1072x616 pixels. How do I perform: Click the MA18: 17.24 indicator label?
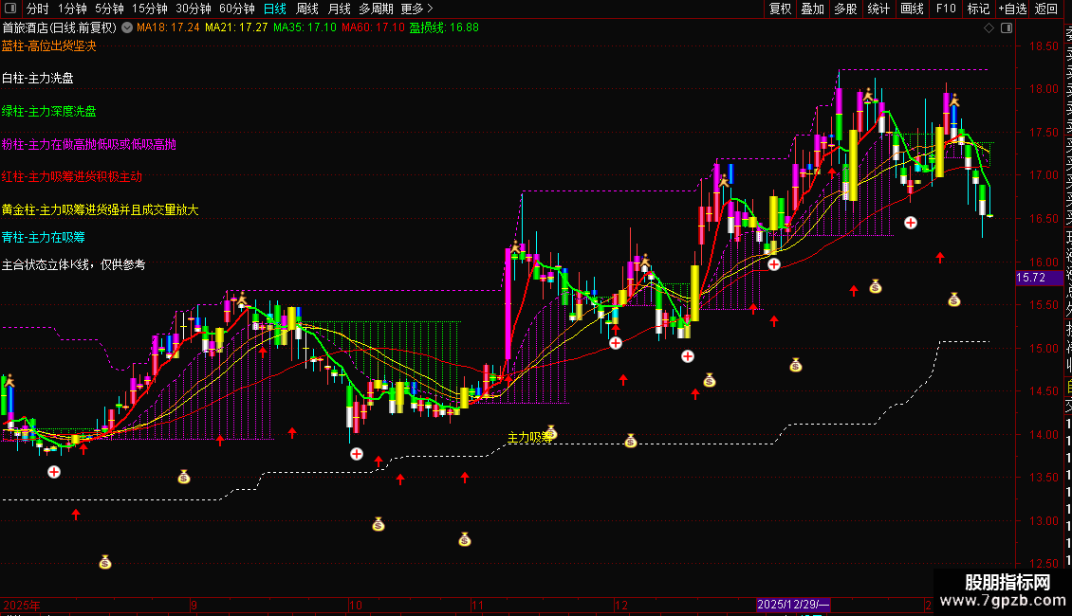pos(168,28)
